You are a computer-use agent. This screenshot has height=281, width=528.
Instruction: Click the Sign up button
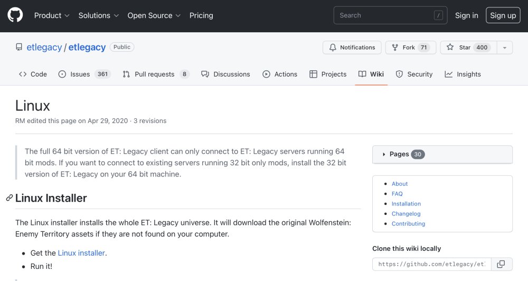click(x=503, y=15)
